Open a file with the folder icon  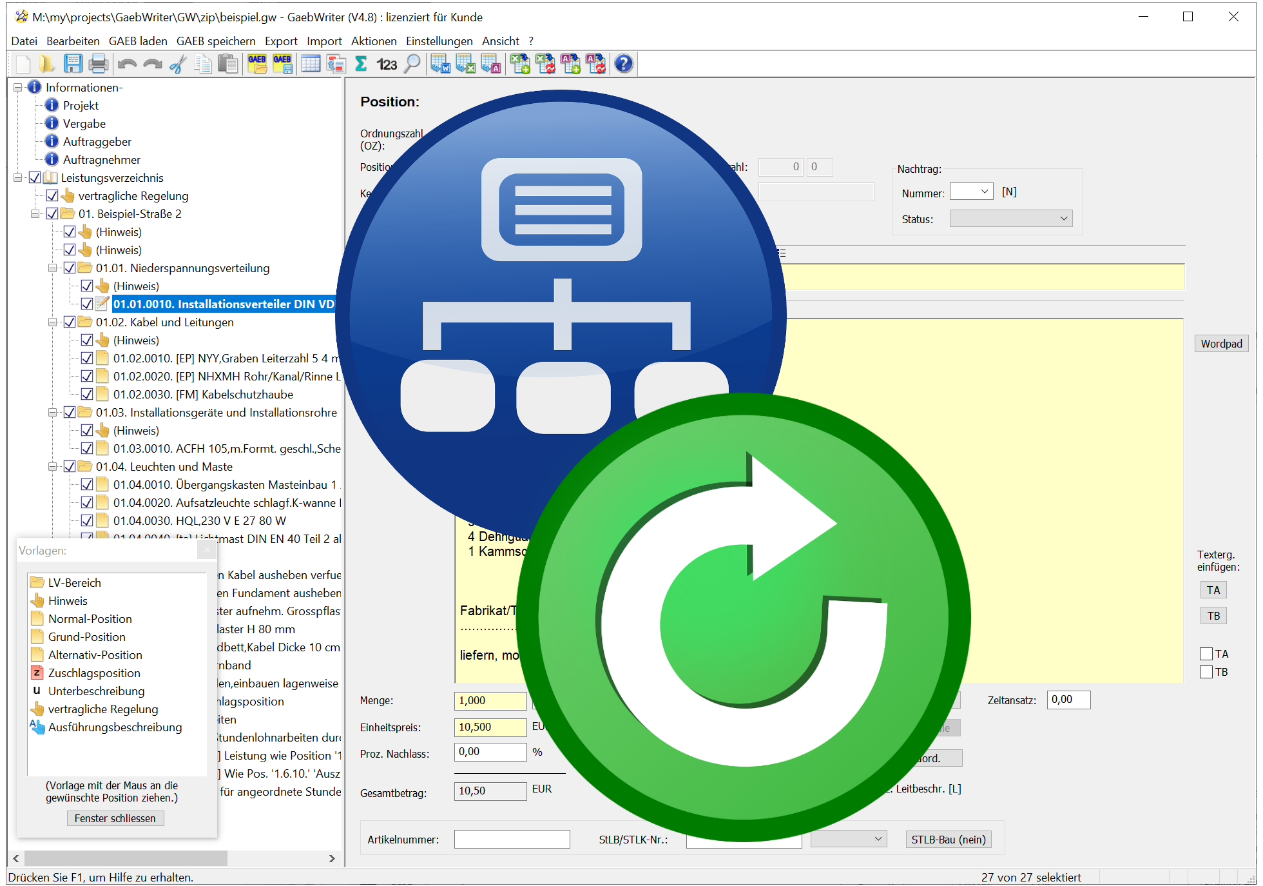(x=47, y=64)
